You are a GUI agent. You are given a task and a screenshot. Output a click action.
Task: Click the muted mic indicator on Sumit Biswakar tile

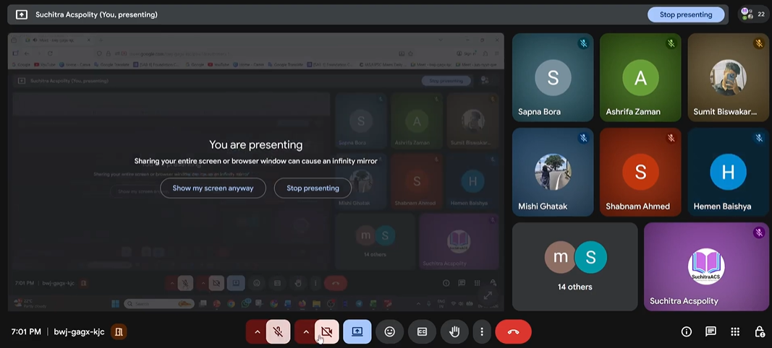[x=759, y=44]
